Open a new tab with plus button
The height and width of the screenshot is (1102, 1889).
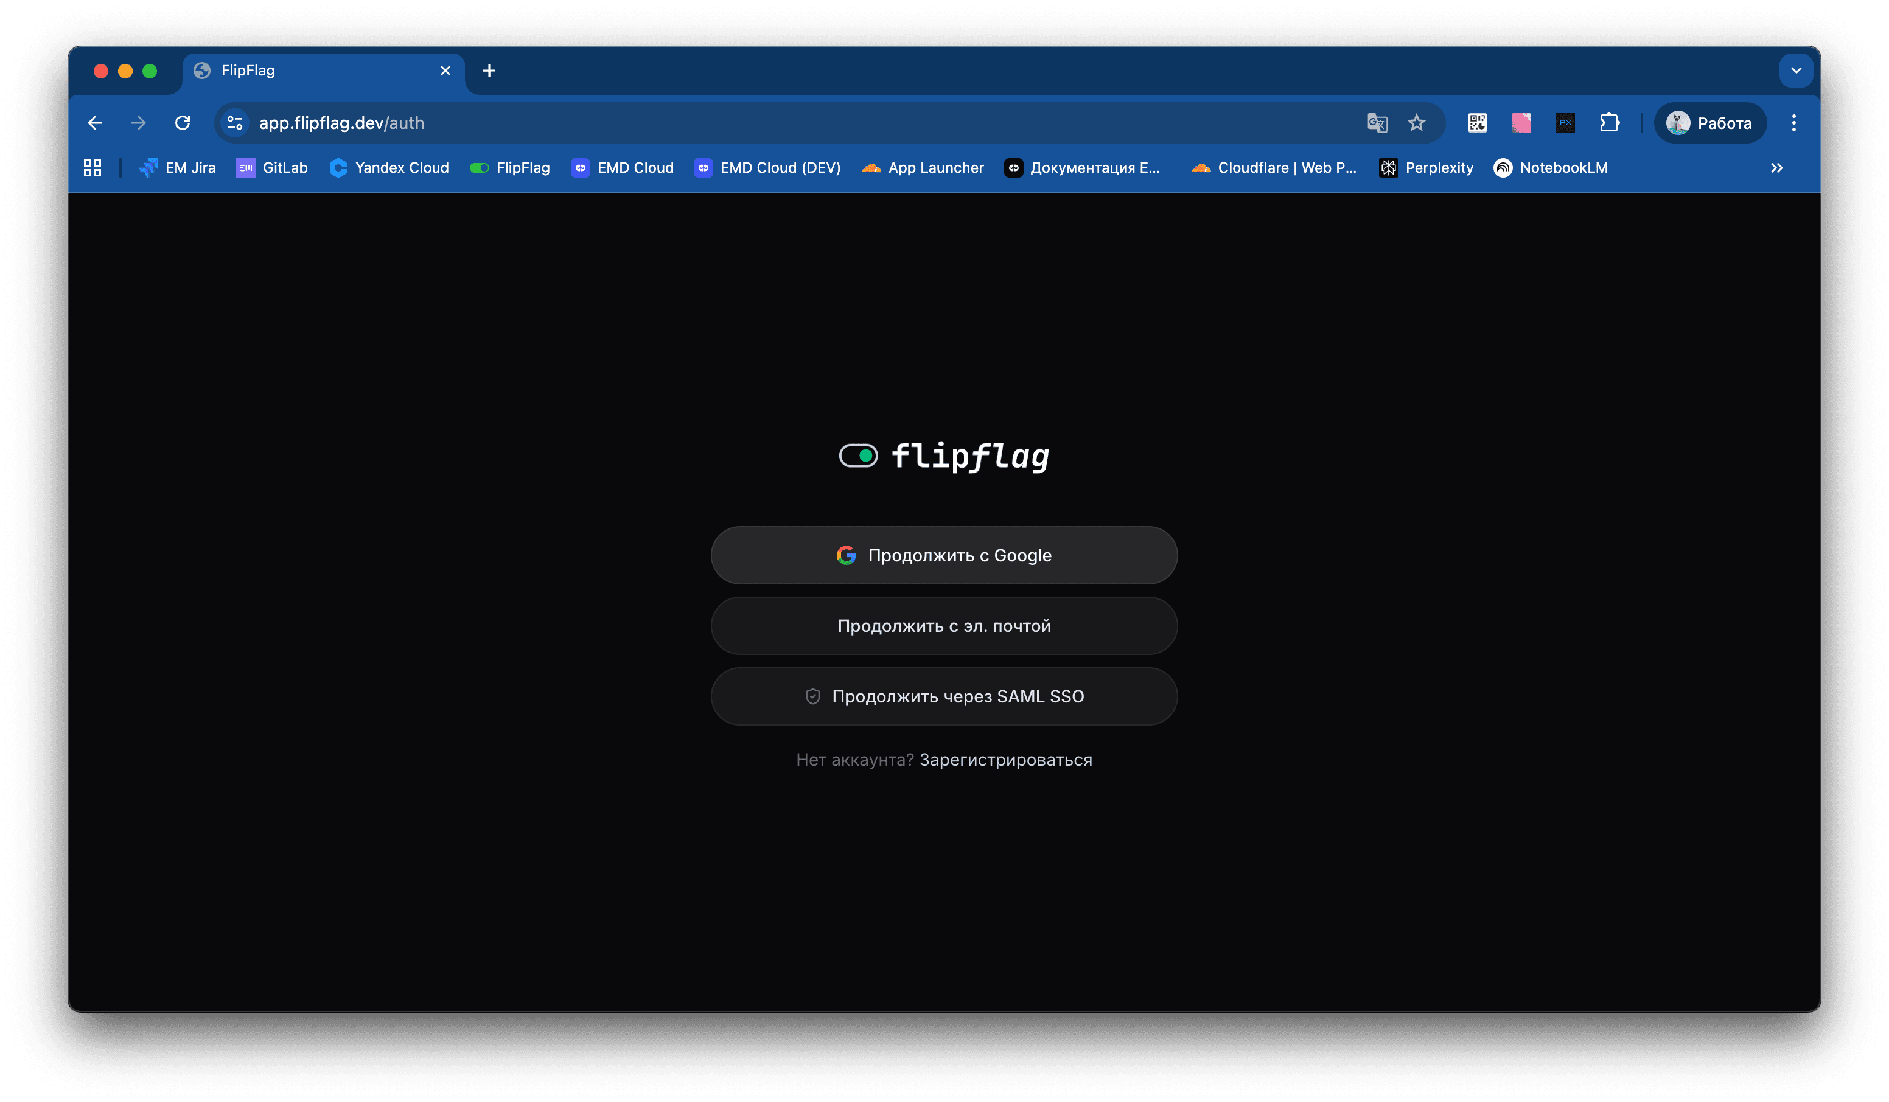point(489,71)
